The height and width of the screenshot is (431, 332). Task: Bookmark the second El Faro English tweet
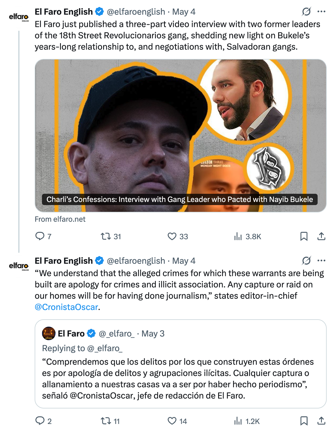[x=304, y=421]
